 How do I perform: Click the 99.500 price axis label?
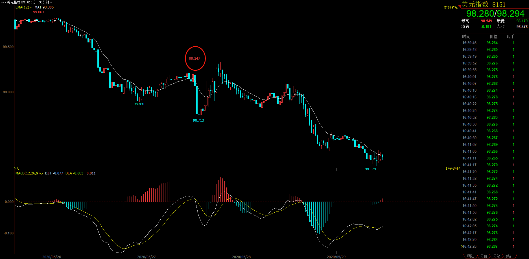click(x=8, y=47)
